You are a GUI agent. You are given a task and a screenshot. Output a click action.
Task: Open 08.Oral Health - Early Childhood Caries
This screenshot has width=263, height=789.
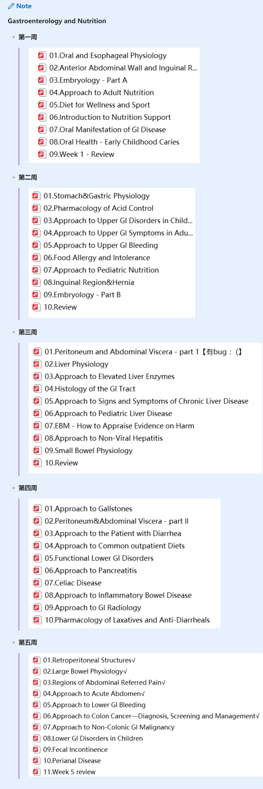pyautogui.click(x=114, y=142)
